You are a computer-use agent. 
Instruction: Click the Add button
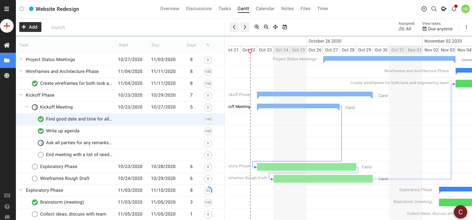[x=30, y=27]
